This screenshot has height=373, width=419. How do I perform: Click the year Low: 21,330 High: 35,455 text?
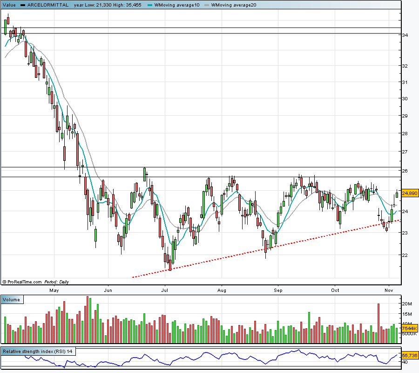(x=108, y=5)
